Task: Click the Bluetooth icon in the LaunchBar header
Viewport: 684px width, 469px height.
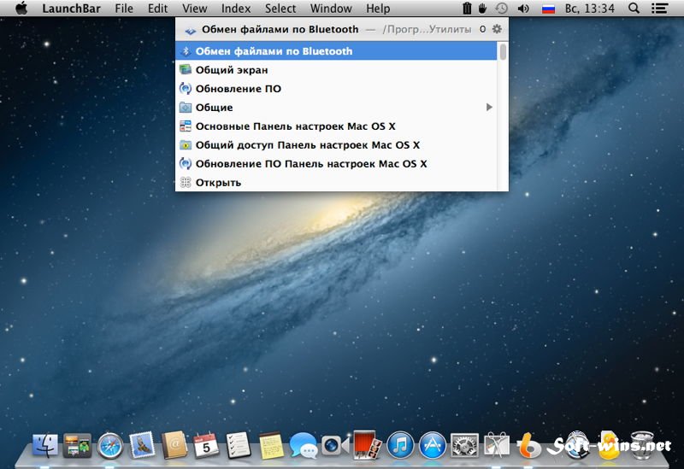Action: click(x=190, y=30)
